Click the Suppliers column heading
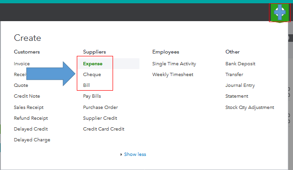Viewport: 293px width, 170px height. pos(94,52)
